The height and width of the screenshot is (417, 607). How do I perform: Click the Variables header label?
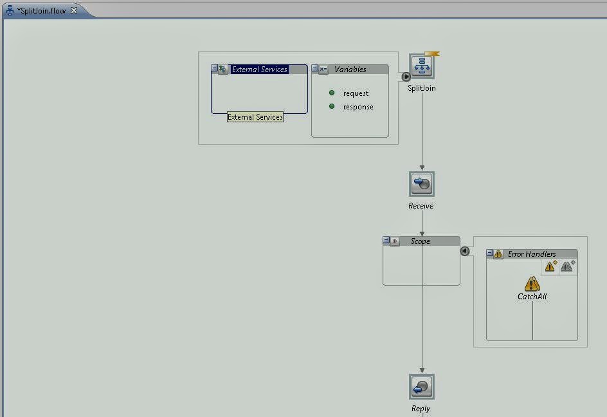350,69
